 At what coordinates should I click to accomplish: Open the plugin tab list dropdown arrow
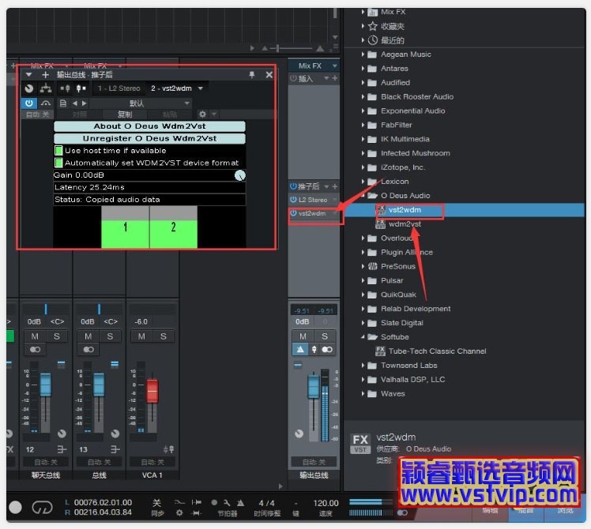coord(201,88)
